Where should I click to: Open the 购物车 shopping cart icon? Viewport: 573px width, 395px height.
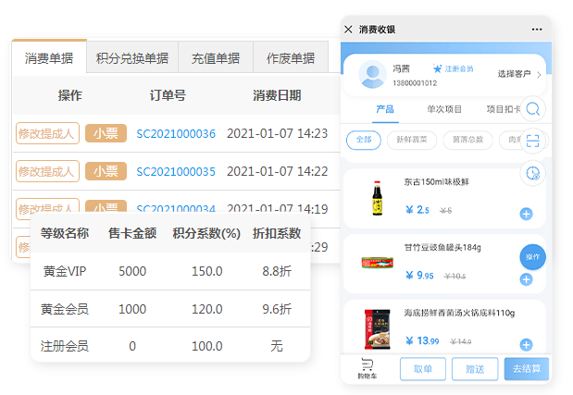click(x=367, y=368)
